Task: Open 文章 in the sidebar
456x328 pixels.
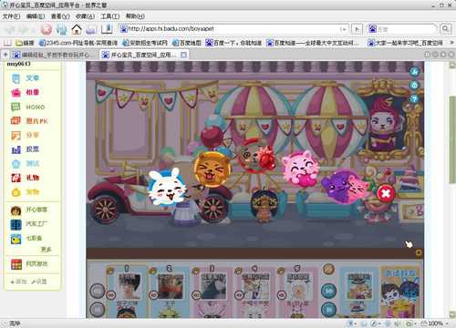Action: [x=26, y=78]
